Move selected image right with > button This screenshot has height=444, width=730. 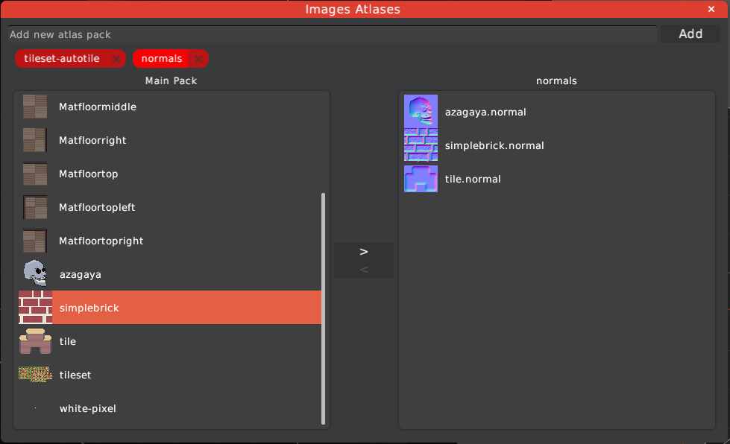click(364, 251)
